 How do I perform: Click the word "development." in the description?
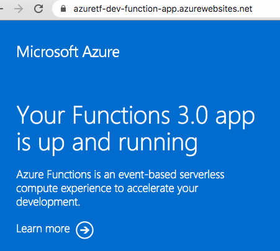pyautogui.click(x=48, y=202)
